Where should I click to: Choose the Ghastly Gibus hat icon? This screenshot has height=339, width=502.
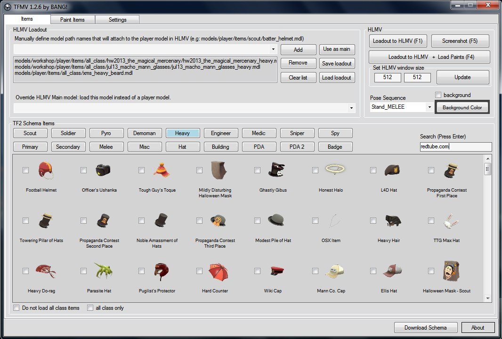(x=276, y=169)
